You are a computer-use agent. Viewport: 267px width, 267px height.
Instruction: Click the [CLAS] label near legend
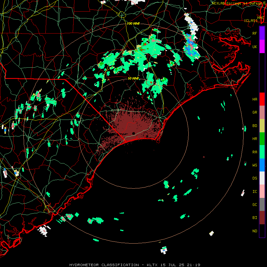point(251,20)
